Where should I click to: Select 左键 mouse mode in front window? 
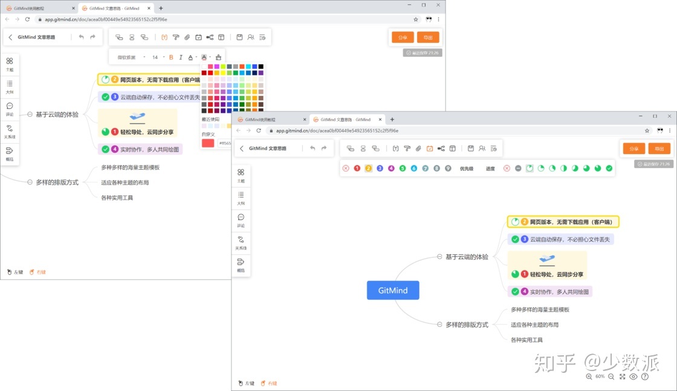click(x=246, y=383)
